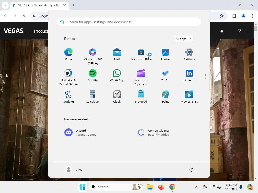Screen dimensions: 258x193
Task: Launch the Photos app
Action: (x=165, y=55)
